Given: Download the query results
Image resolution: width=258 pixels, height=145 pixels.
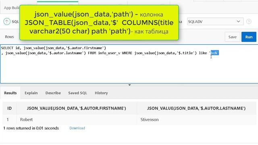Looking at the screenshot, I should (77, 128).
